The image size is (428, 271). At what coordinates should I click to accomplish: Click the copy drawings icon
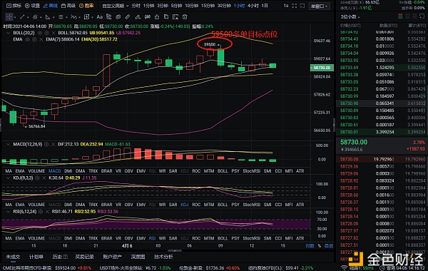(x=166, y=17)
